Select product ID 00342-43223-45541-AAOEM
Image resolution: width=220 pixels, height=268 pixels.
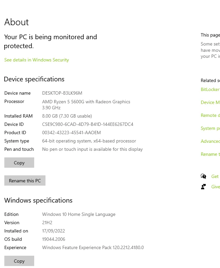[71, 133]
